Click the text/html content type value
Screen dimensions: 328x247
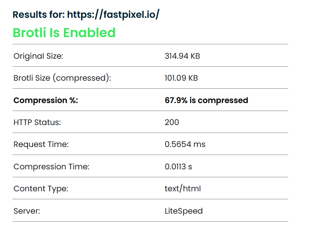click(x=183, y=189)
